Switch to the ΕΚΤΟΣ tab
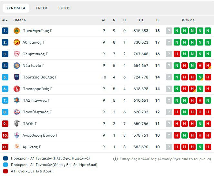This screenshot has height=176, width=214. 64,8
